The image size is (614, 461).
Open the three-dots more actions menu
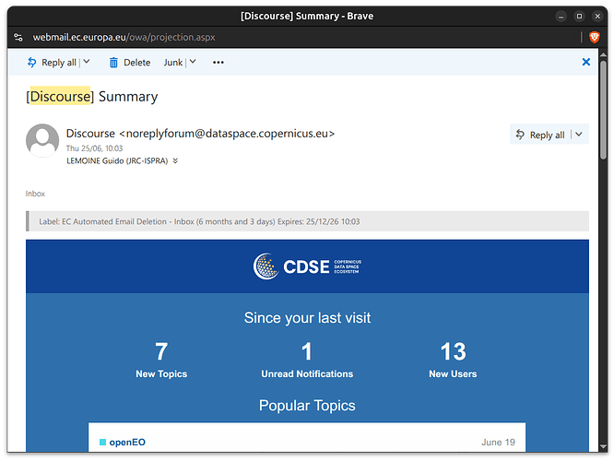[x=218, y=63]
